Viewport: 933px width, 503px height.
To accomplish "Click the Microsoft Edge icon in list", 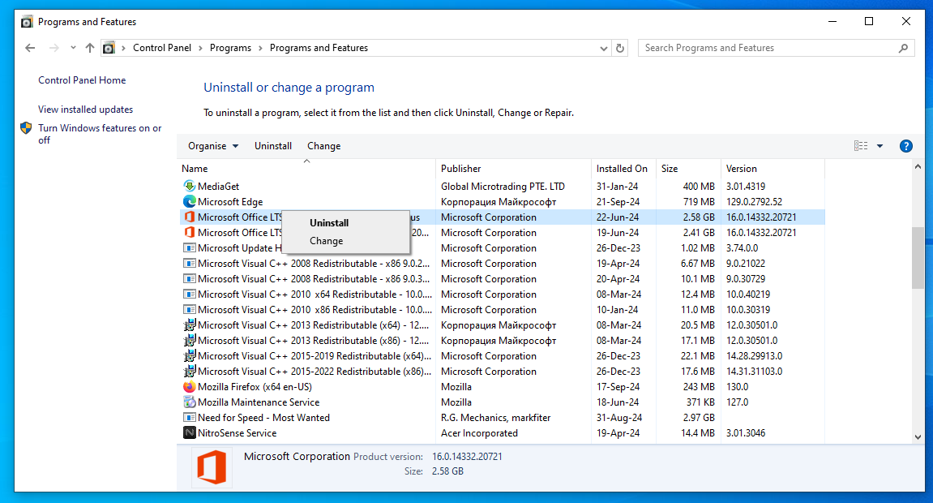I will [x=189, y=202].
